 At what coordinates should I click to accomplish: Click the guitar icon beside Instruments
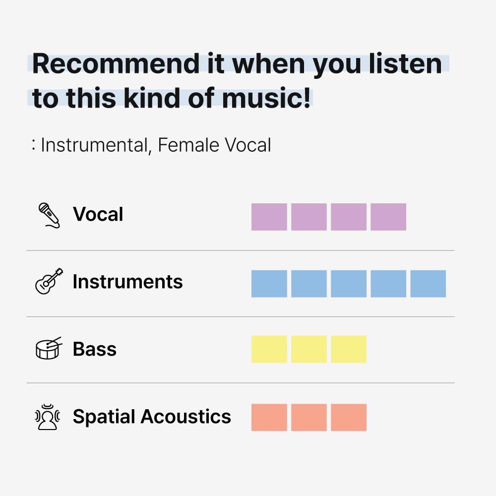49,281
